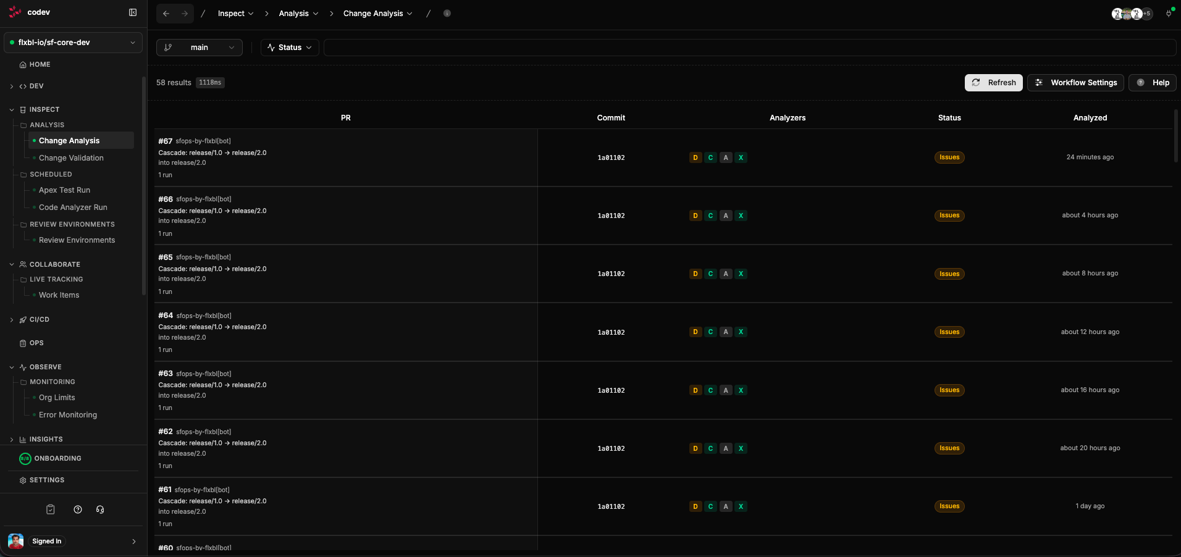1181x557 pixels.
Task: Open the Analysis breadcrumb menu
Action: click(x=300, y=13)
